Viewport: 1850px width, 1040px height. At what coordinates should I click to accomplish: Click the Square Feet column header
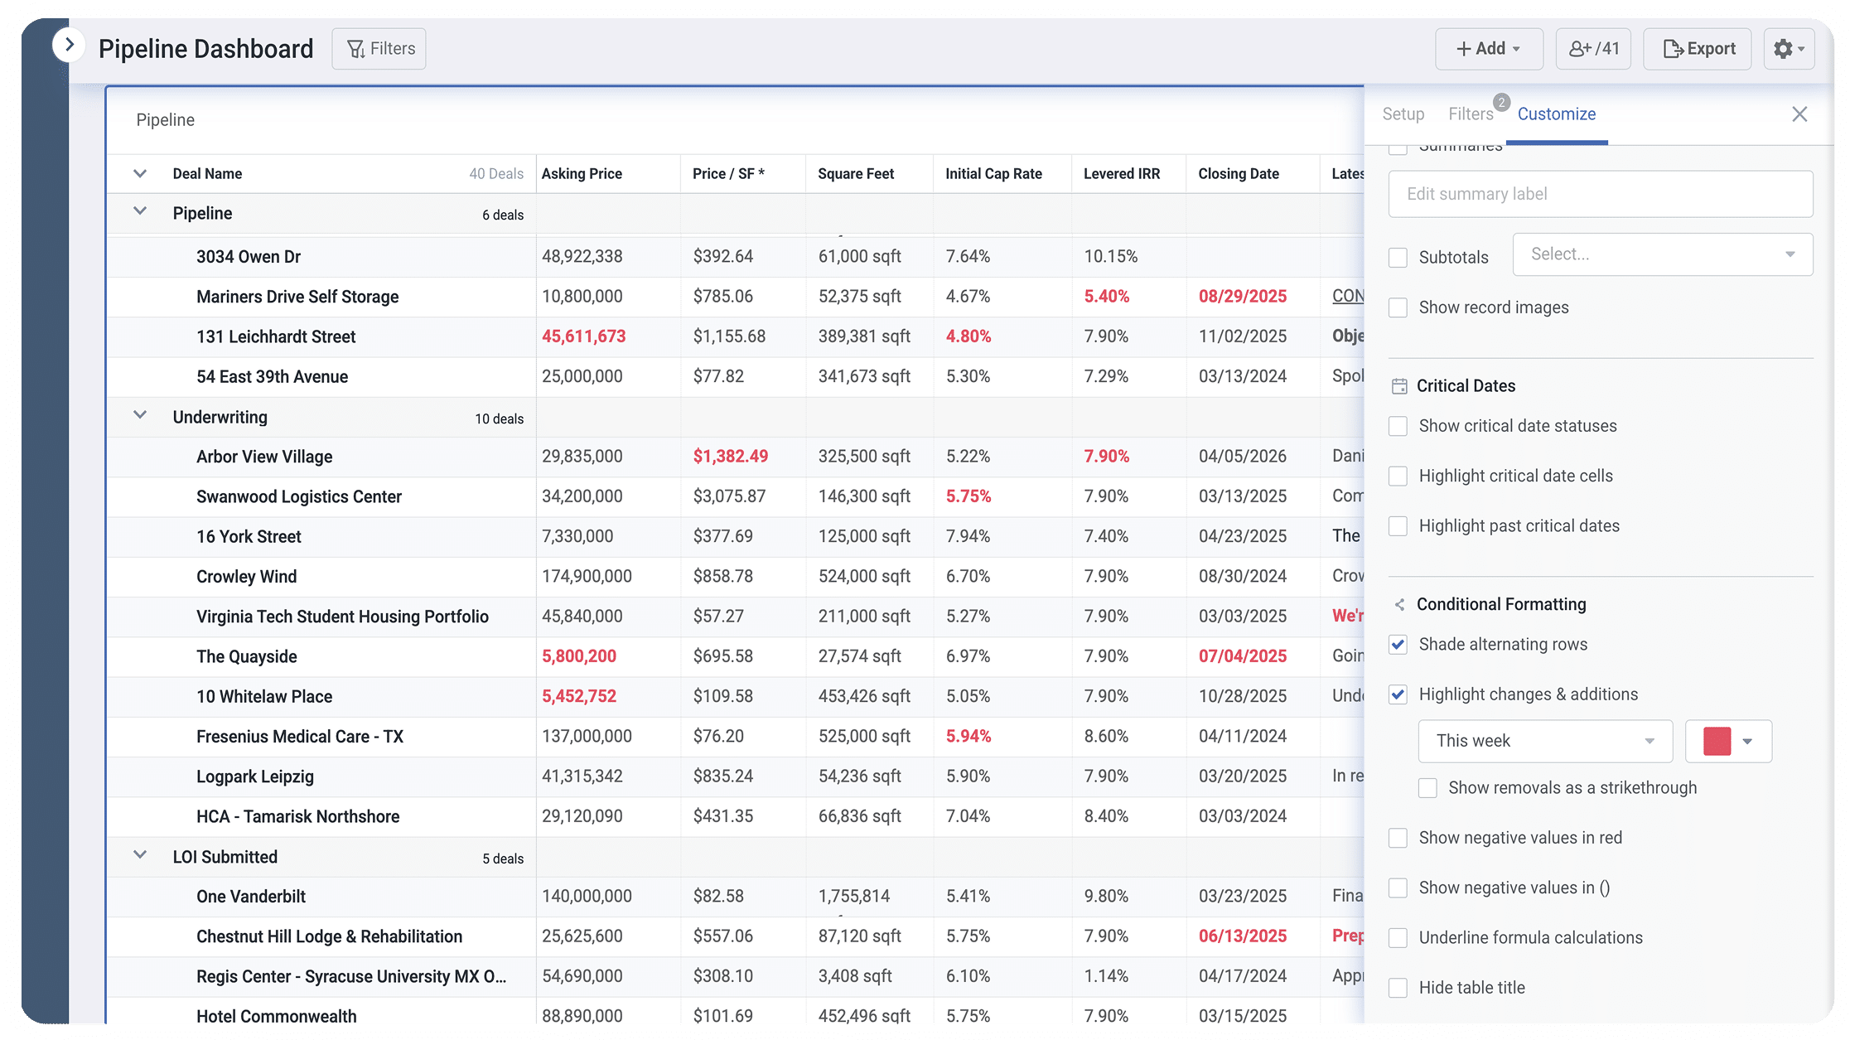tap(856, 174)
